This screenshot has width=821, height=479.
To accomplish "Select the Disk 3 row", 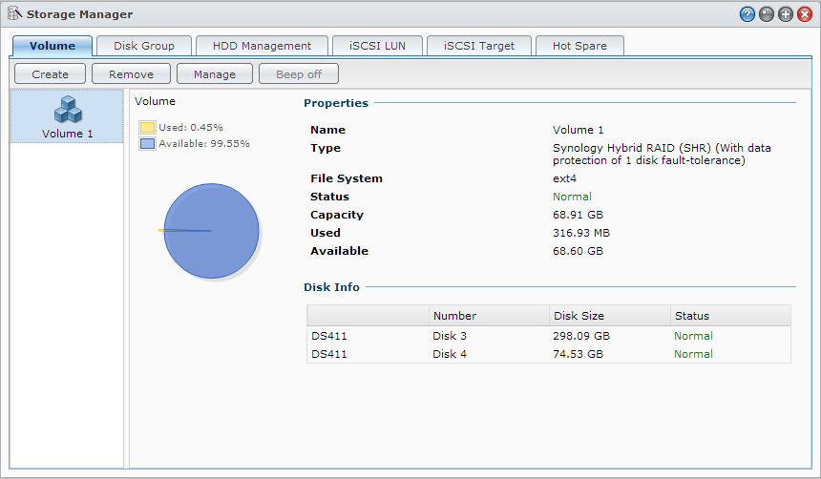I will coord(549,336).
